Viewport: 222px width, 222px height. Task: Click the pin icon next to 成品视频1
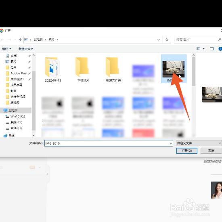pos(29,79)
